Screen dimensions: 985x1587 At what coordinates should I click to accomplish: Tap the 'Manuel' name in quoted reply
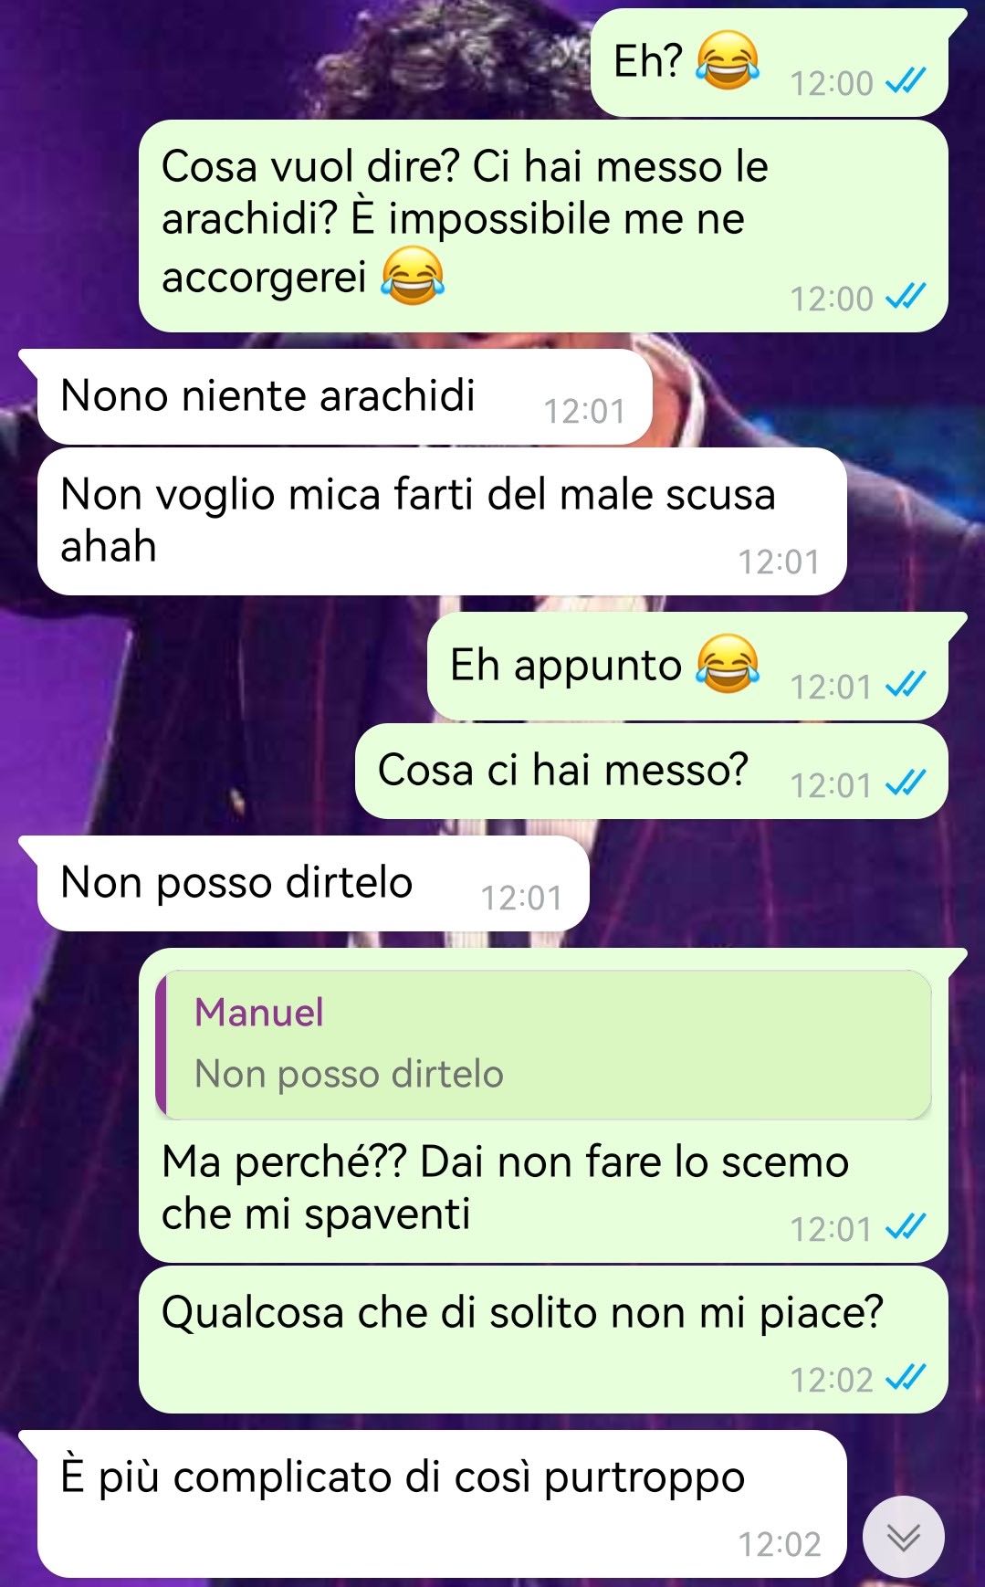pos(259,1012)
